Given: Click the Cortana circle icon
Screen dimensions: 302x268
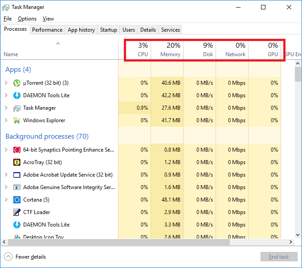Looking at the screenshot, I should click(x=17, y=200).
